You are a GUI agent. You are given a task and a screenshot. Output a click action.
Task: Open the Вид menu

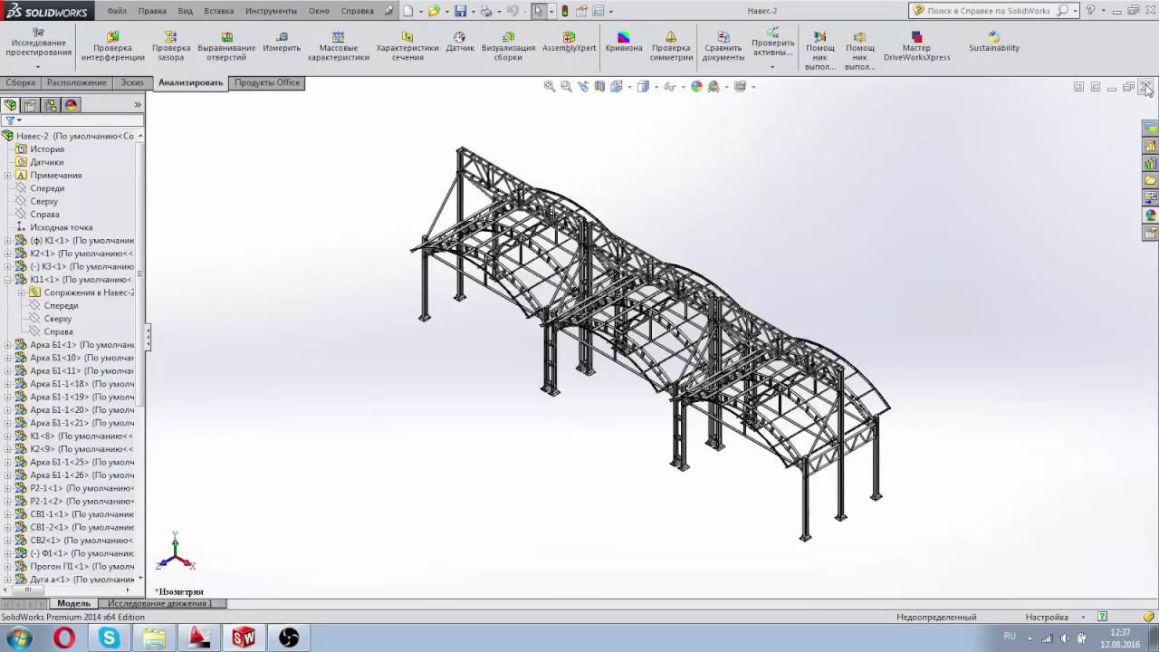coord(185,11)
